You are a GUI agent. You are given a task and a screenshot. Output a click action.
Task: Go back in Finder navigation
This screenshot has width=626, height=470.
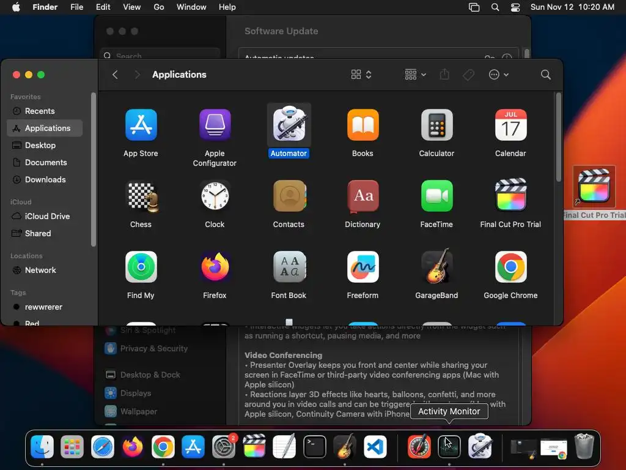click(x=115, y=75)
